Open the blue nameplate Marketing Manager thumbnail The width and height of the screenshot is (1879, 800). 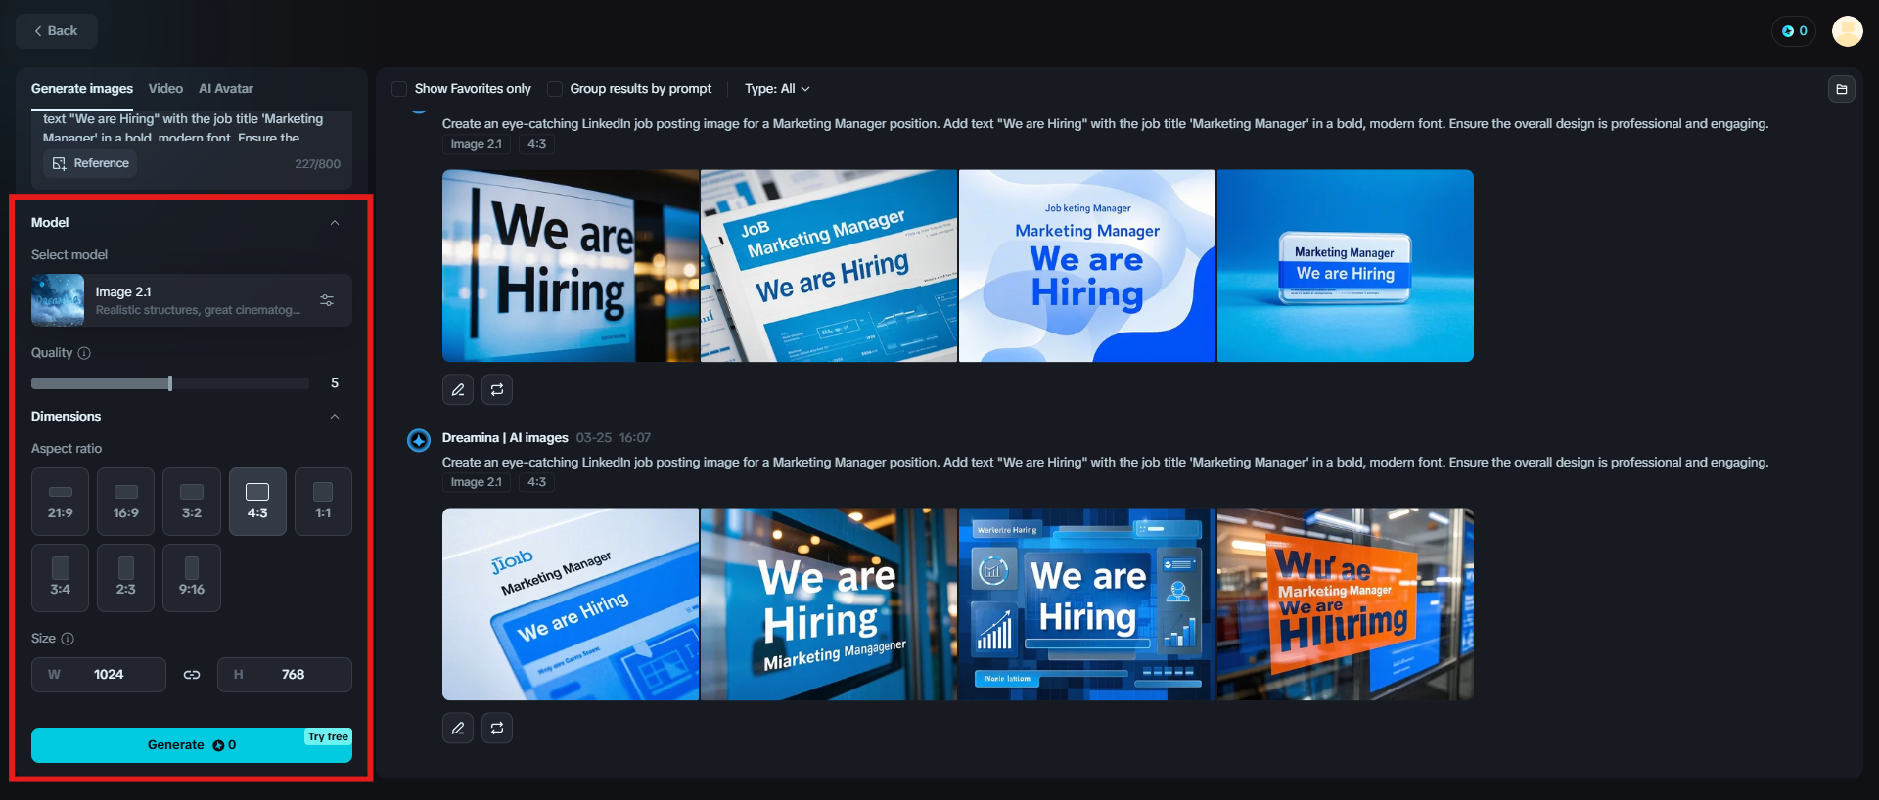pos(1346,266)
